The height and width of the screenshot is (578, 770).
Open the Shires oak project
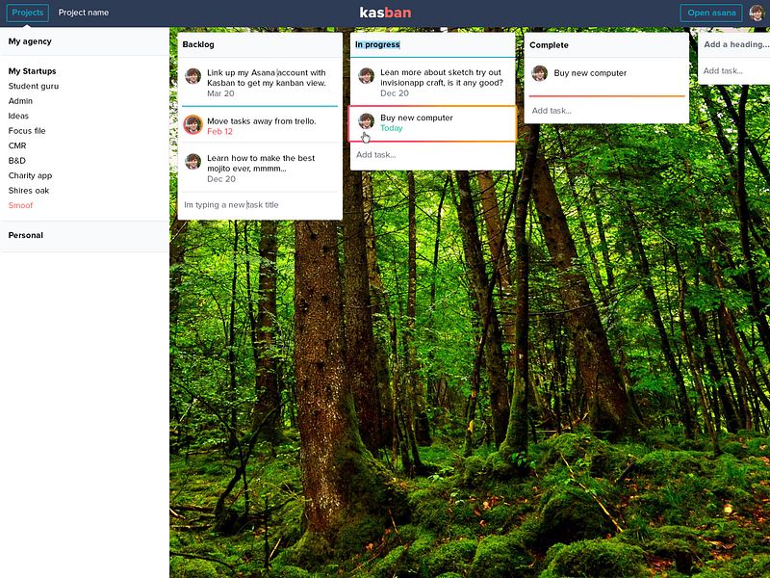pos(29,191)
